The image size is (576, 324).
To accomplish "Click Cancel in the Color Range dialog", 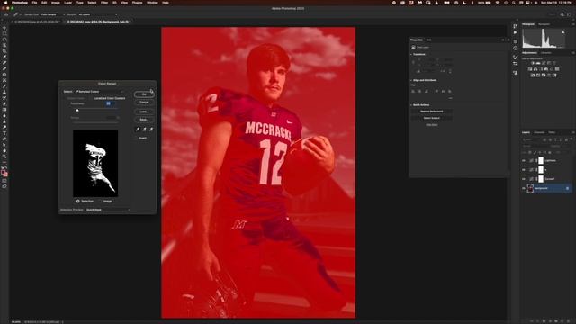I will click(144, 103).
